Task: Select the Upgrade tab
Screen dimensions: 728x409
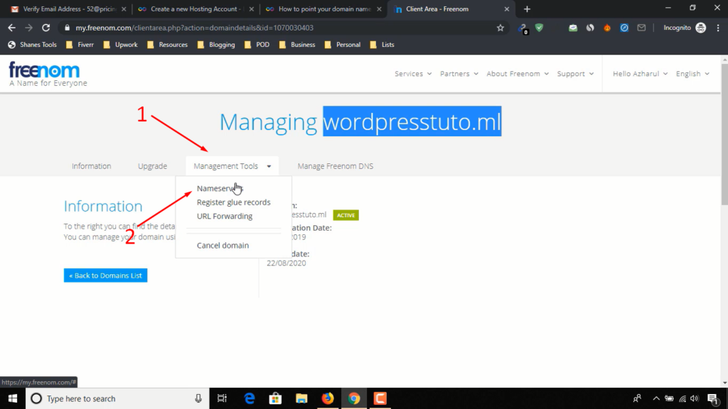Action: [152, 166]
